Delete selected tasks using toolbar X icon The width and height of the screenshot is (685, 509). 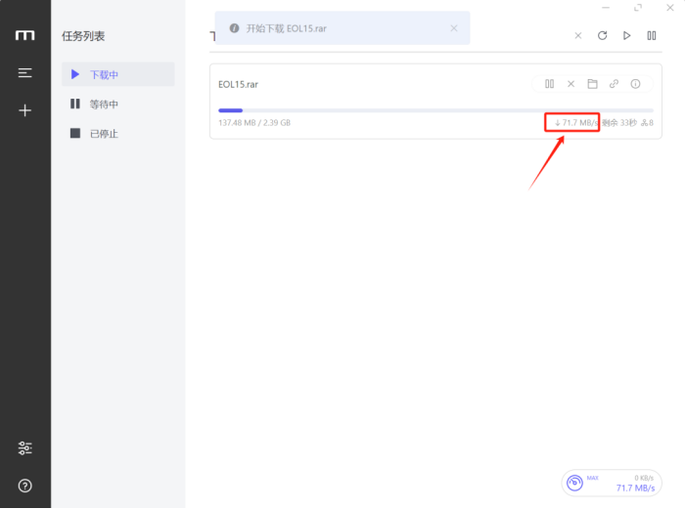click(577, 35)
